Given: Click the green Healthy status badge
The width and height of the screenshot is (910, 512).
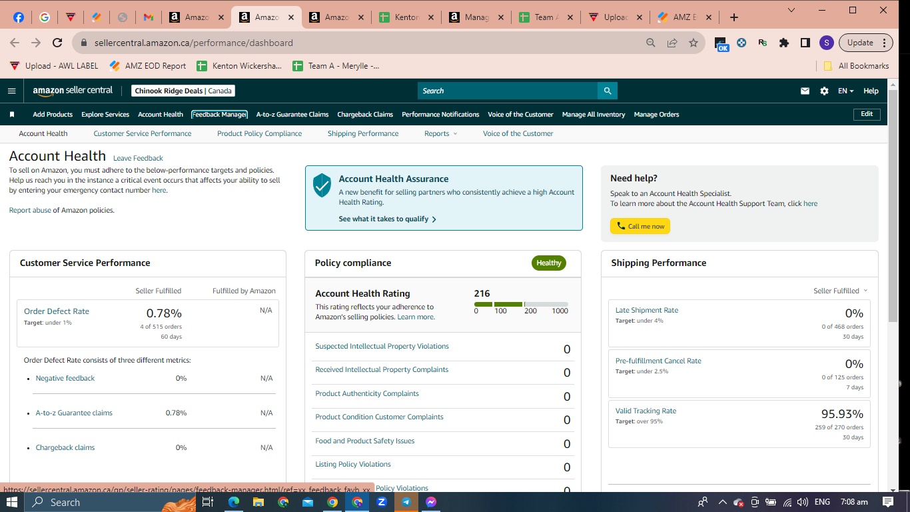Looking at the screenshot, I should [x=549, y=263].
